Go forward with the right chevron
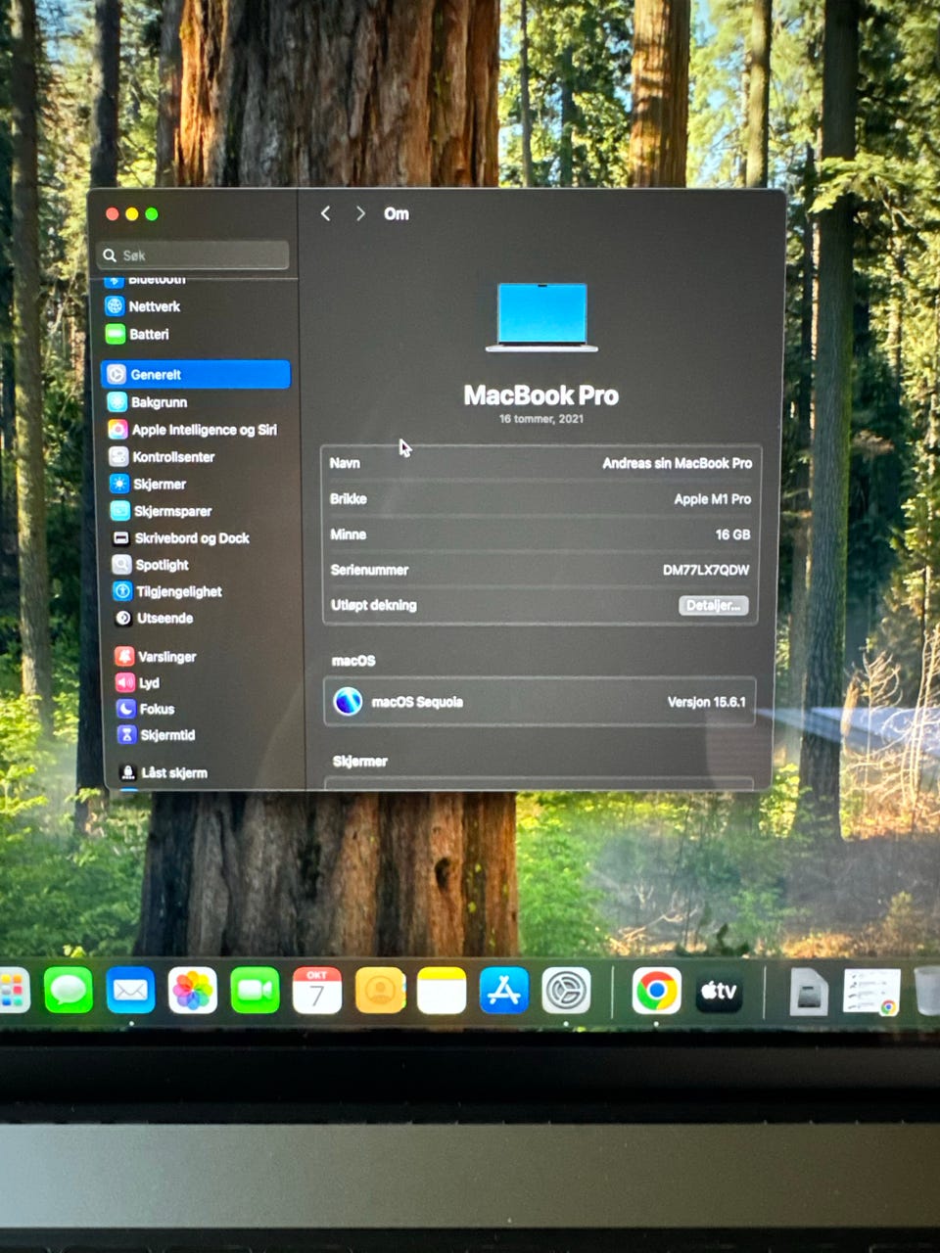Screen dimensions: 940x1253 pos(360,213)
